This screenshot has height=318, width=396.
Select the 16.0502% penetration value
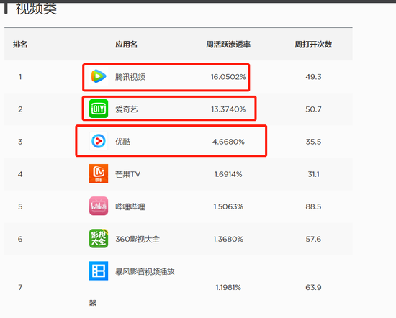point(228,77)
